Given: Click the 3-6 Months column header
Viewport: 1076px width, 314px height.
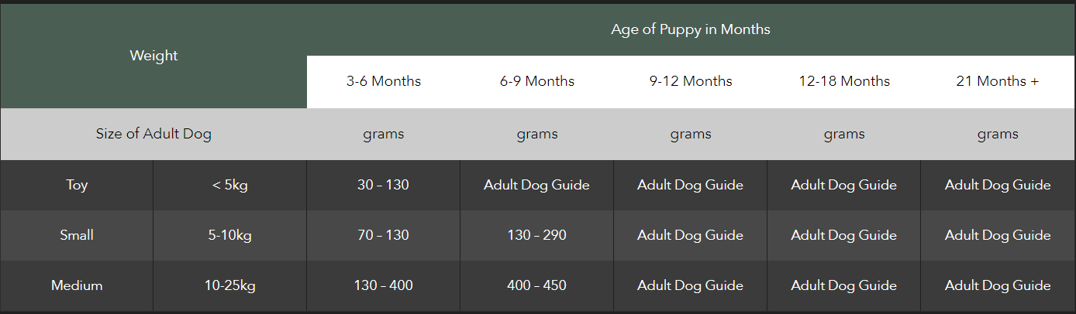Looking at the screenshot, I should tap(384, 81).
